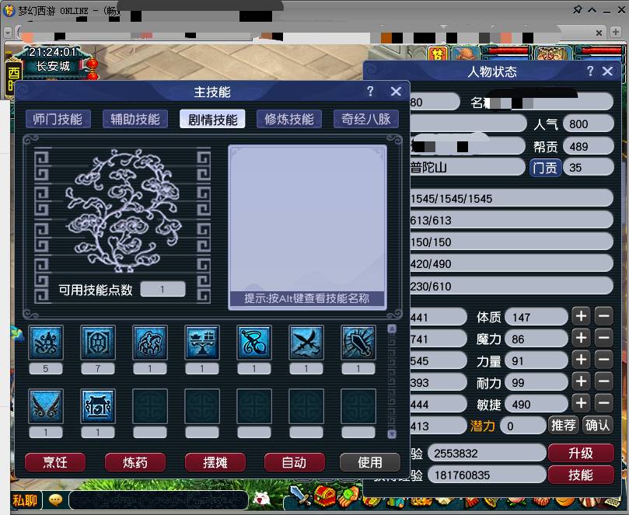The height and width of the screenshot is (515, 629).
Task: Select the level 7 hexagon skill icon
Action: click(x=98, y=343)
